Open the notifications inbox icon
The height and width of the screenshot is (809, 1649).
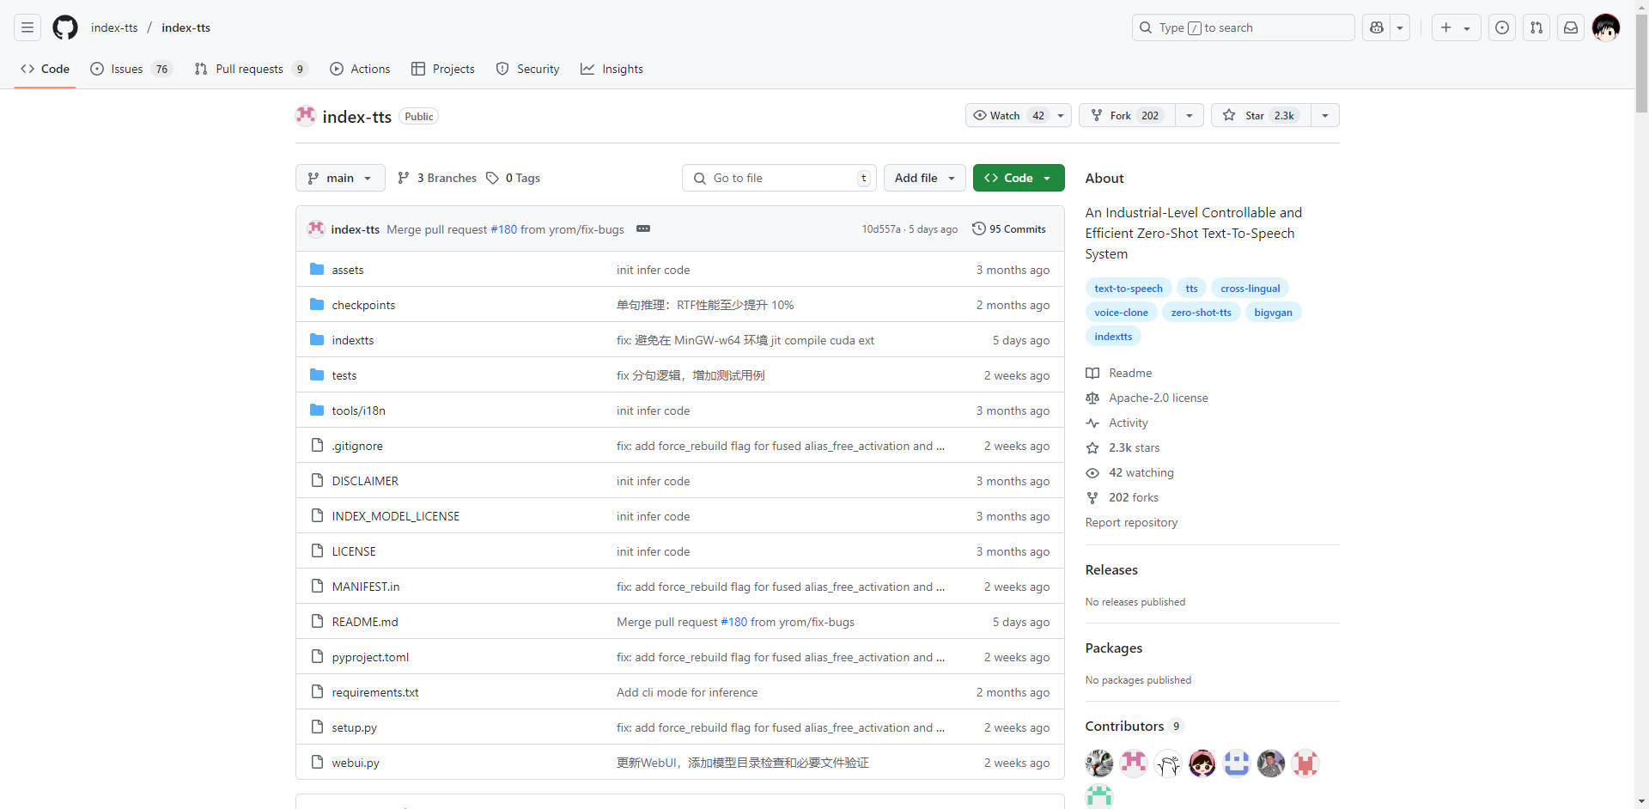click(1571, 27)
